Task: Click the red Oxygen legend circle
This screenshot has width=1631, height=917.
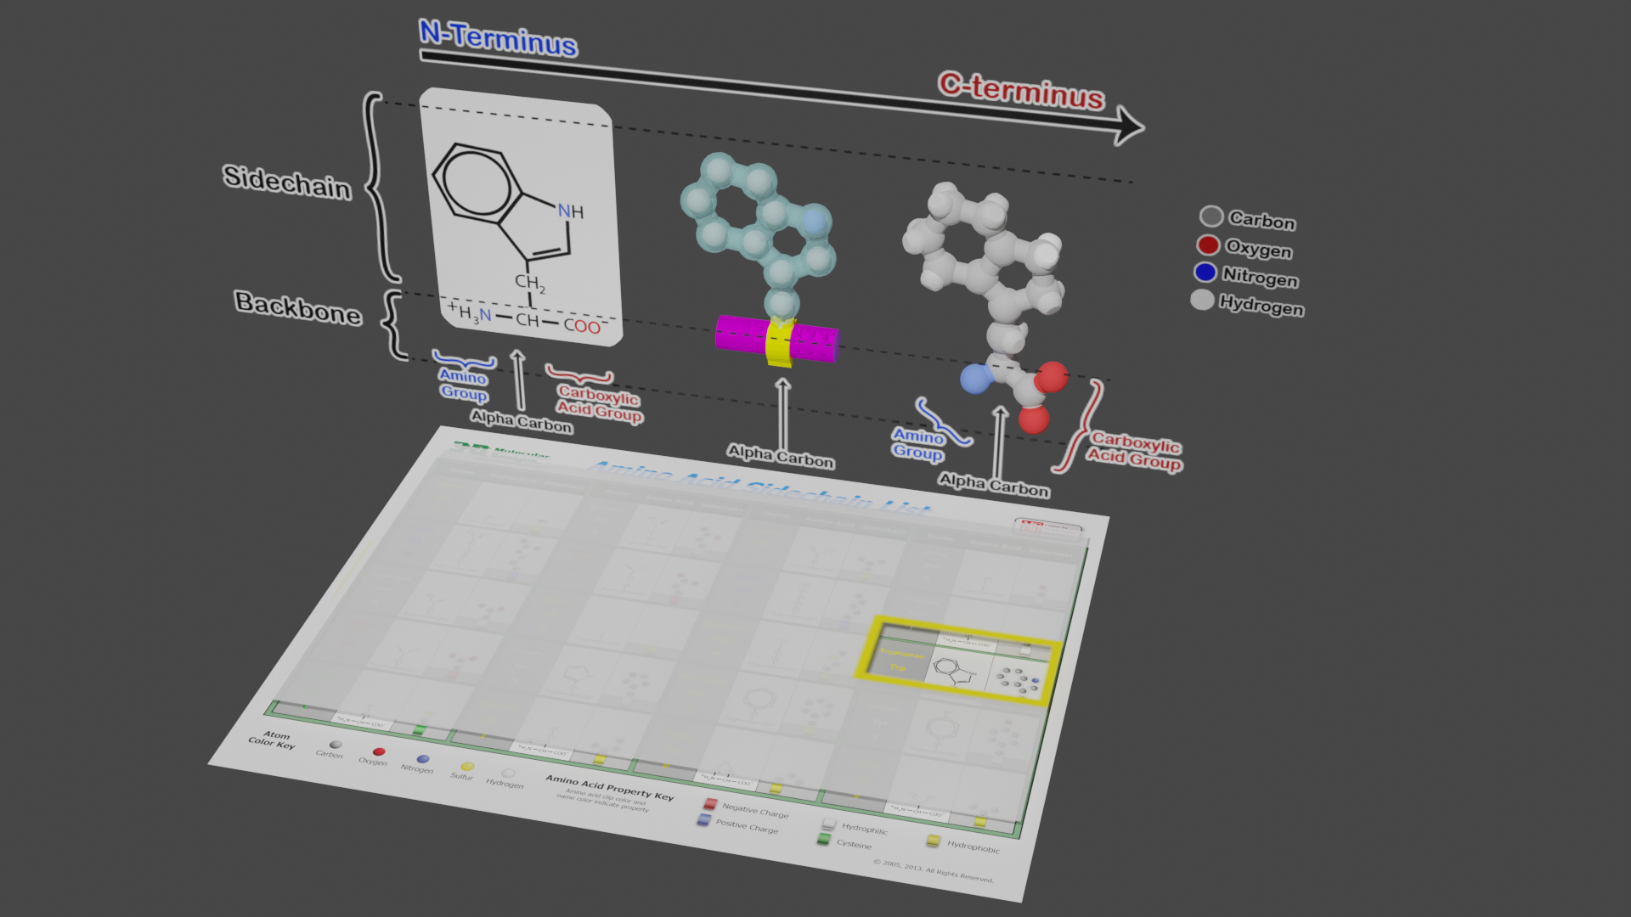Action: [1208, 245]
